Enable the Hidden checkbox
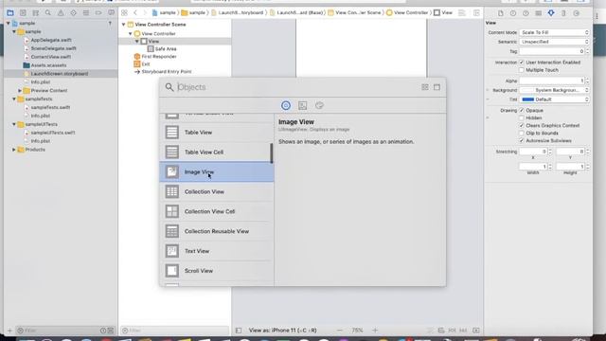The height and width of the screenshot is (341, 606). point(522,117)
